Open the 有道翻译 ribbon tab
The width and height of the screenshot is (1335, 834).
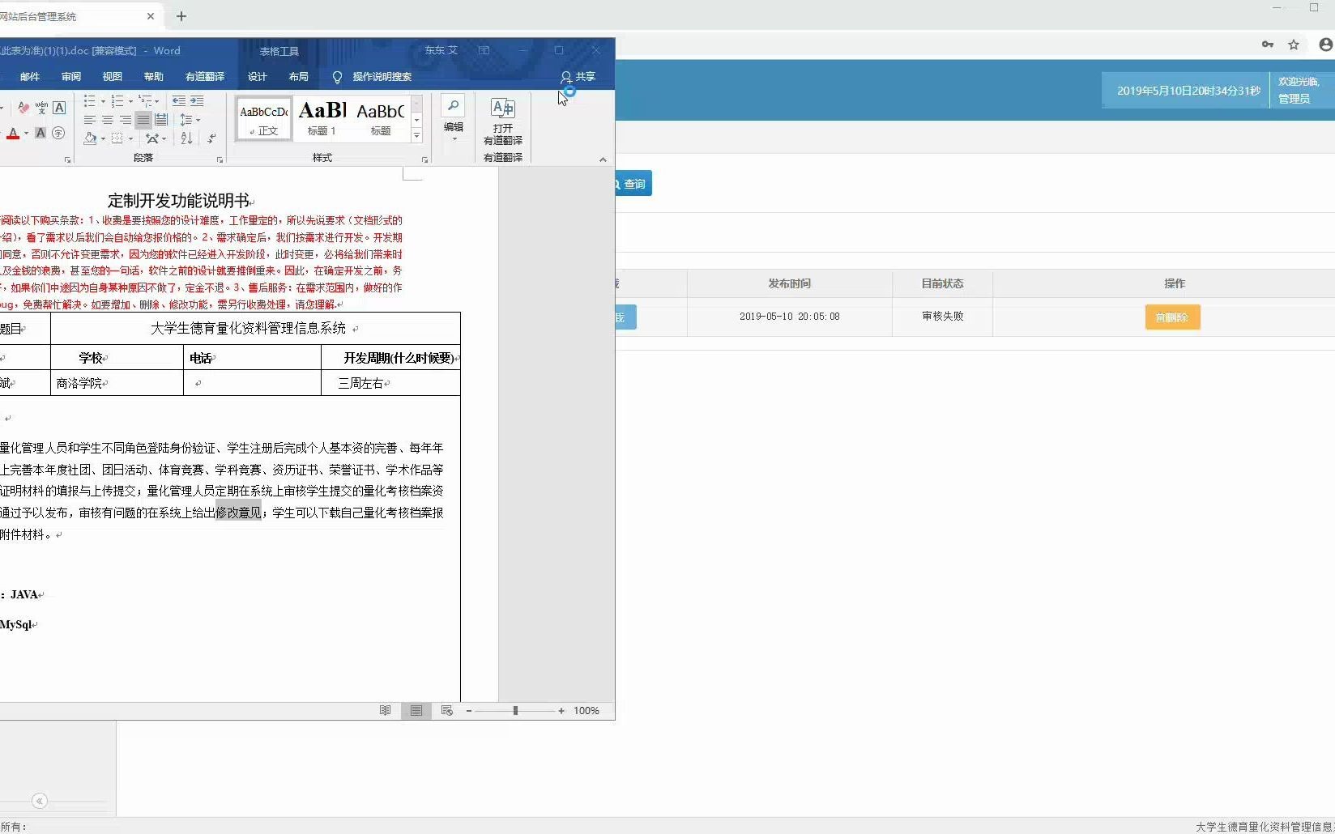point(205,77)
